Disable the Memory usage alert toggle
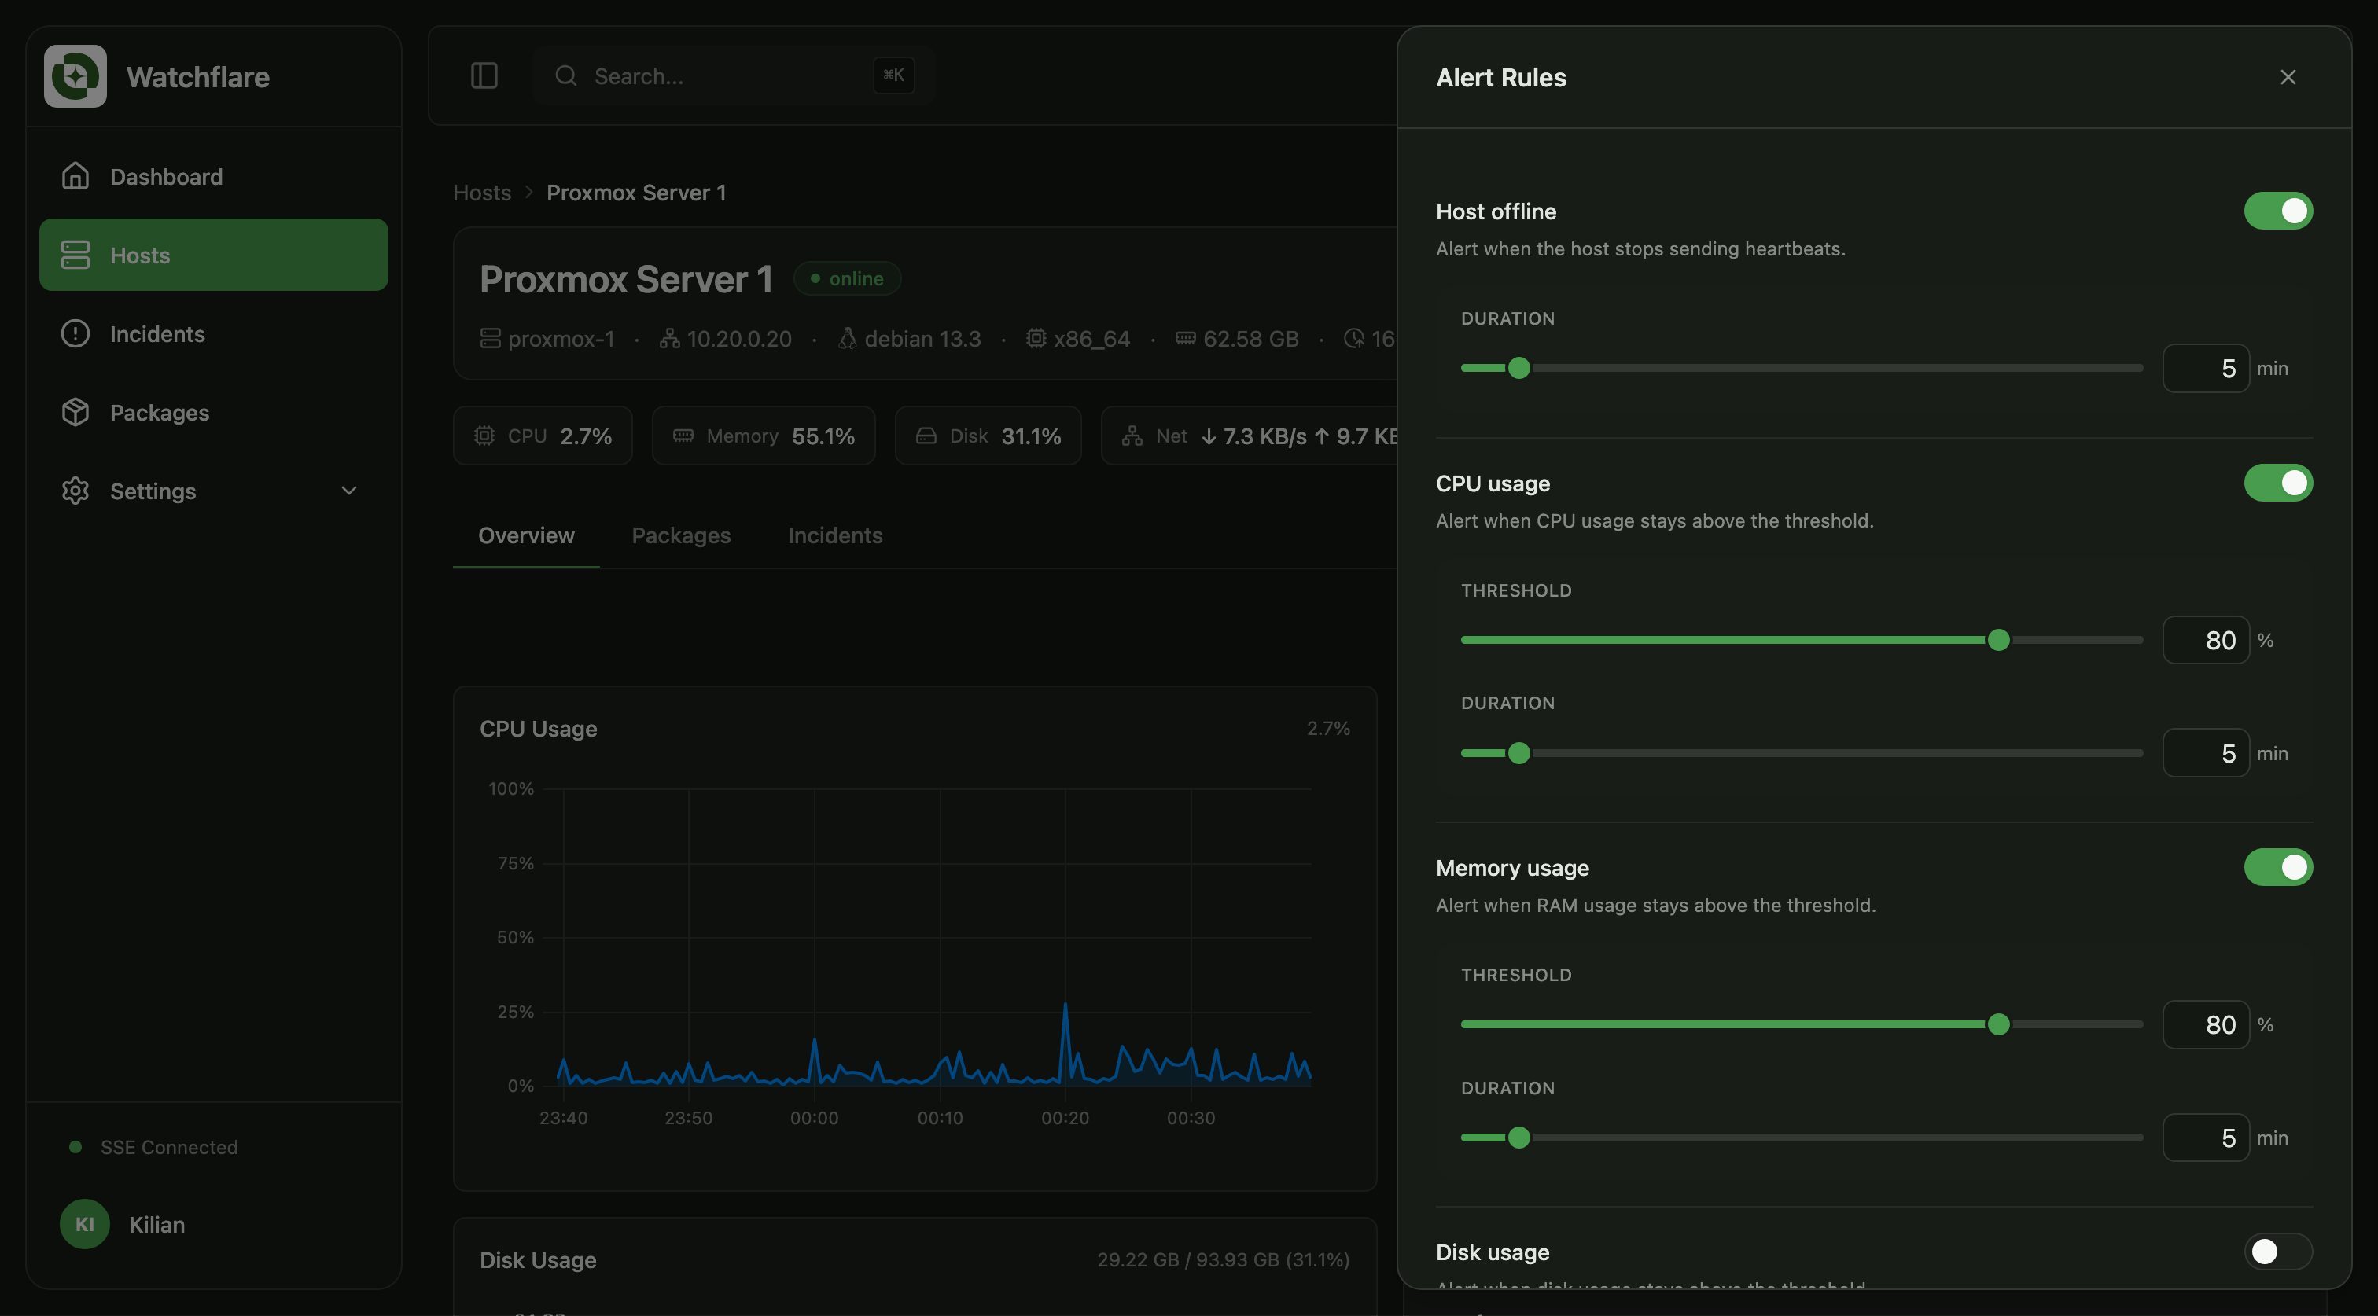 pyautogui.click(x=2278, y=866)
